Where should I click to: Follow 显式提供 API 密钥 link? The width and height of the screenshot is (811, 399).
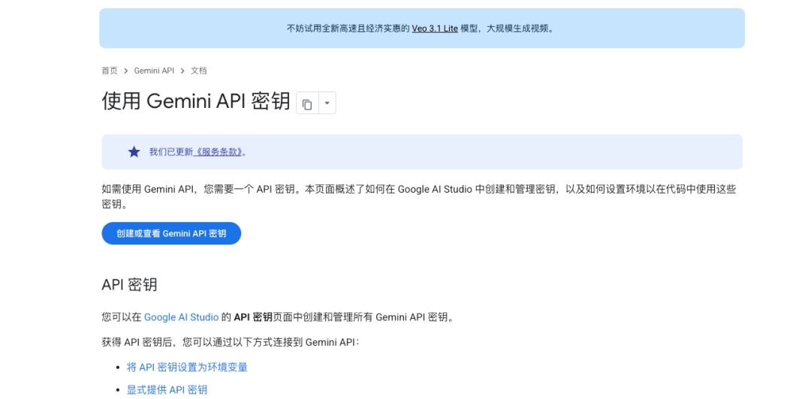point(167,390)
